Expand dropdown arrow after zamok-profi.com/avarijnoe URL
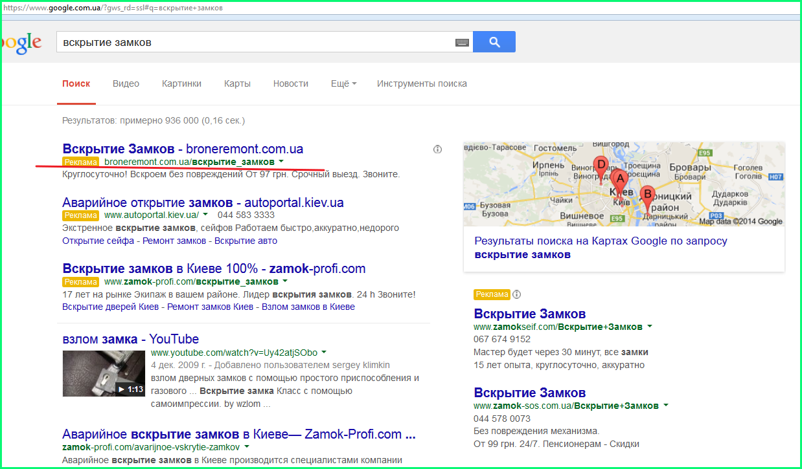The width and height of the screenshot is (802, 469). [247, 447]
